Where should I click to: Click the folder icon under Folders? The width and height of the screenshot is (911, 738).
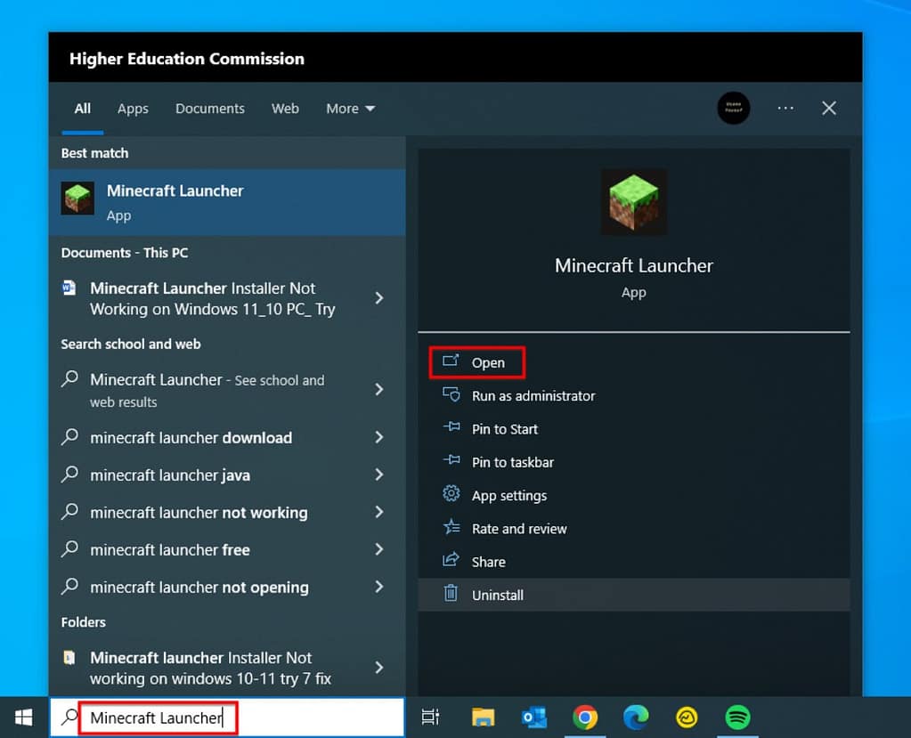[69, 657]
